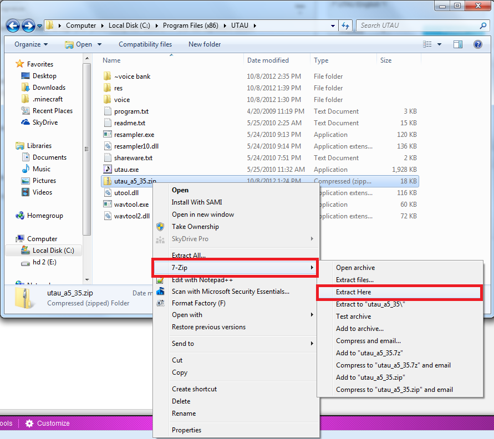This screenshot has width=494, height=439.
Task: Open the Documents library
Action: coord(44,157)
